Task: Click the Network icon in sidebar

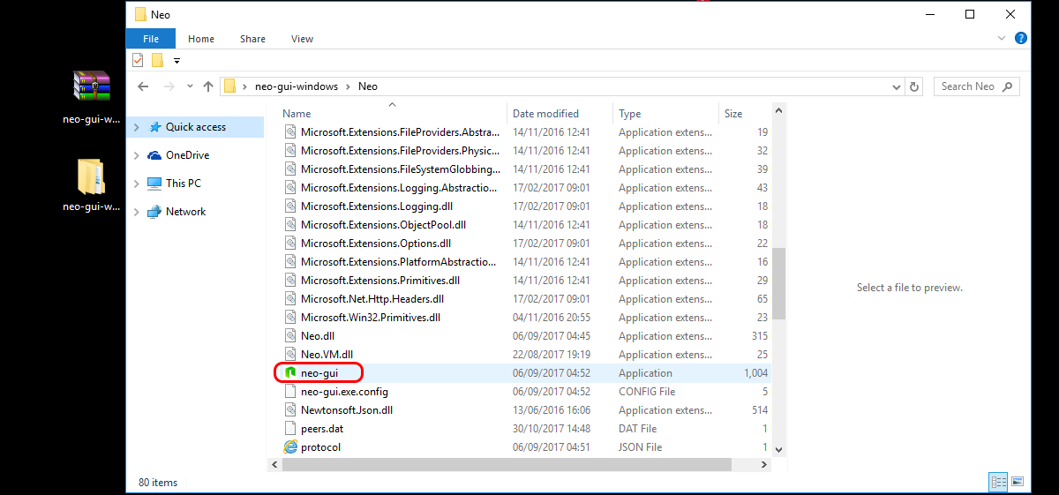Action: pos(154,212)
